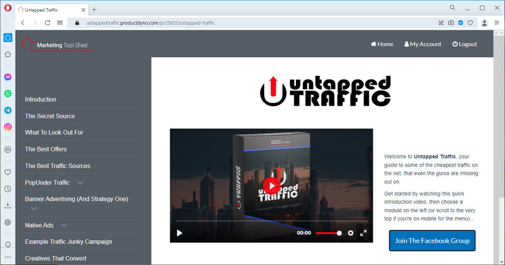The image size is (505, 265).
Task: Close the Untapped Traffic tab
Action: coord(83,10)
